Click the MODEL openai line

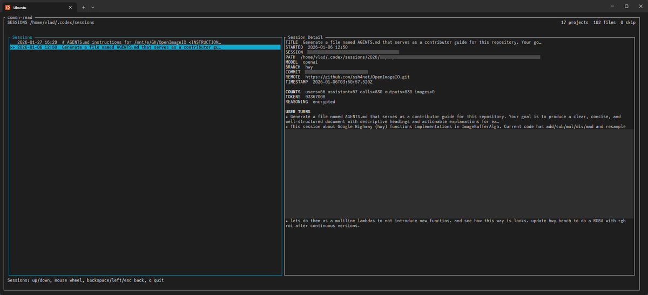click(301, 62)
